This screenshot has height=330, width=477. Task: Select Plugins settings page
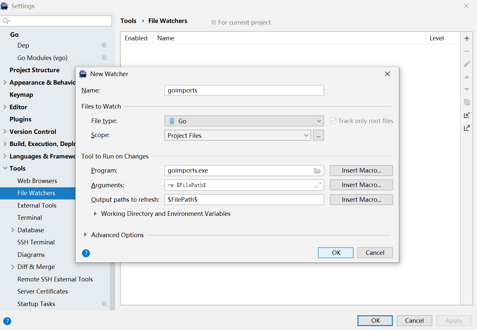tap(20, 119)
